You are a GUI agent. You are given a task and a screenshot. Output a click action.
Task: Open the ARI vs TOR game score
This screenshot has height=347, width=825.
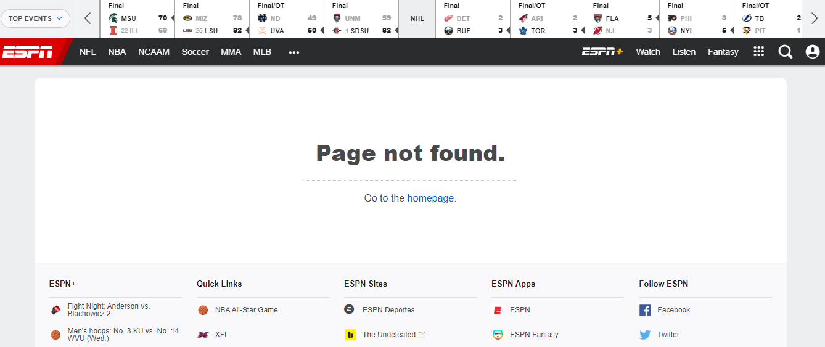[x=548, y=19]
